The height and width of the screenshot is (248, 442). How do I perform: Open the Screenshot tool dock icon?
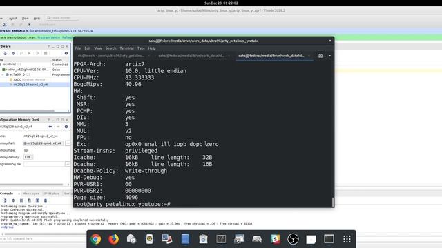239,239
